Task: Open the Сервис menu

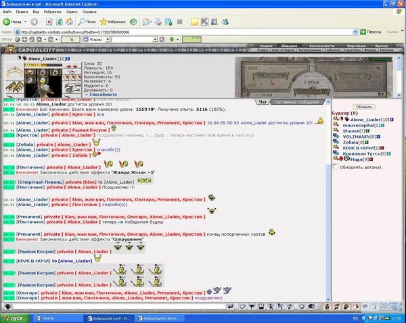Action: click(72, 12)
